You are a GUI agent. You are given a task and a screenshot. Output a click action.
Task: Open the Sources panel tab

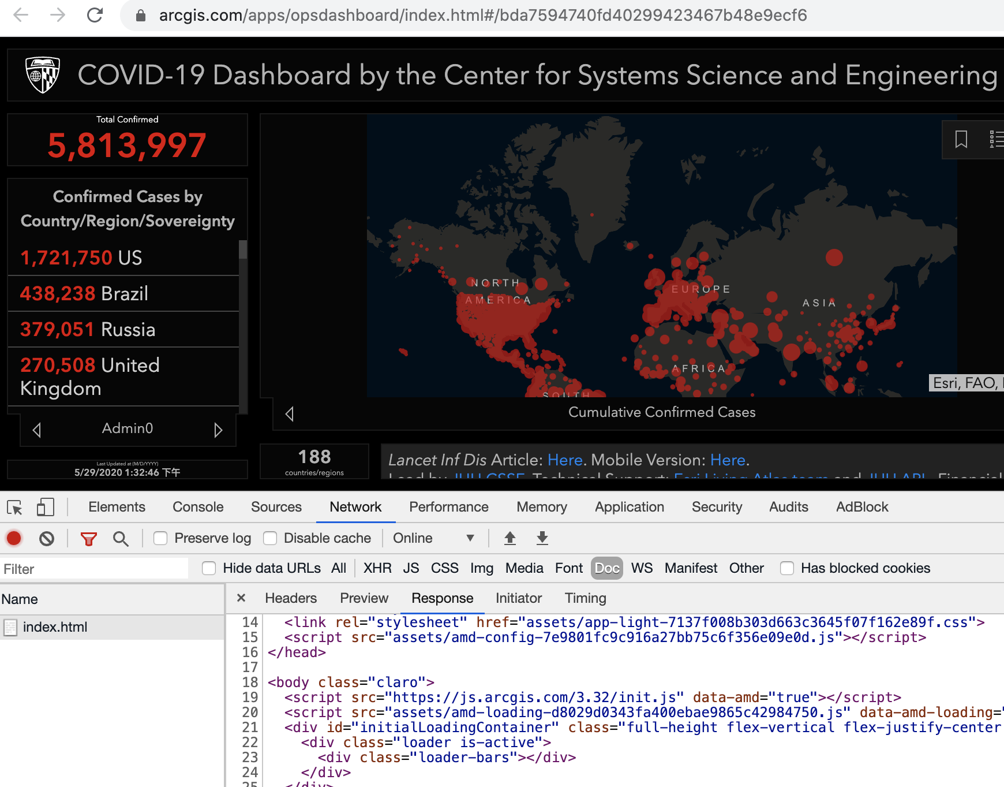point(276,507)
